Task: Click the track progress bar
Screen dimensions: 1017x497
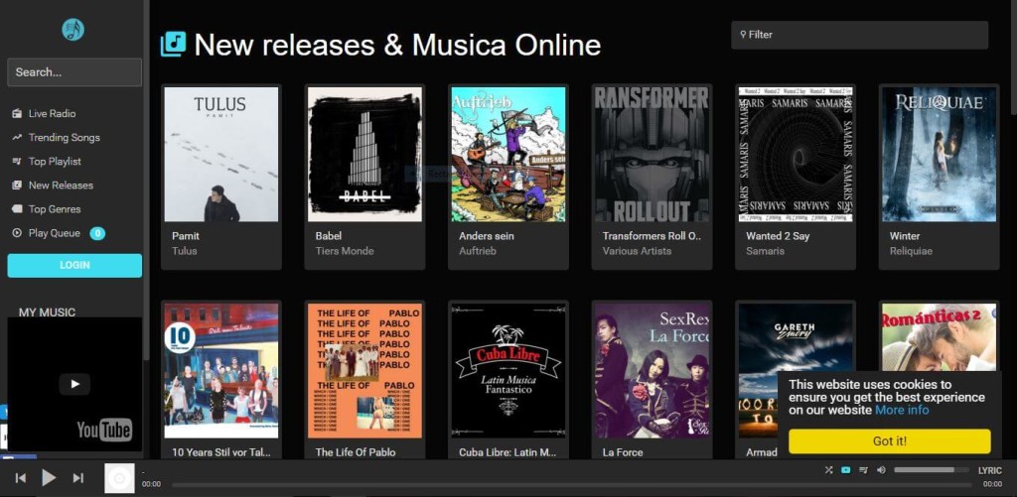Action: click(571, 484)
